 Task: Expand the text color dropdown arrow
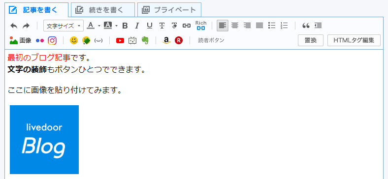(99, 26)
